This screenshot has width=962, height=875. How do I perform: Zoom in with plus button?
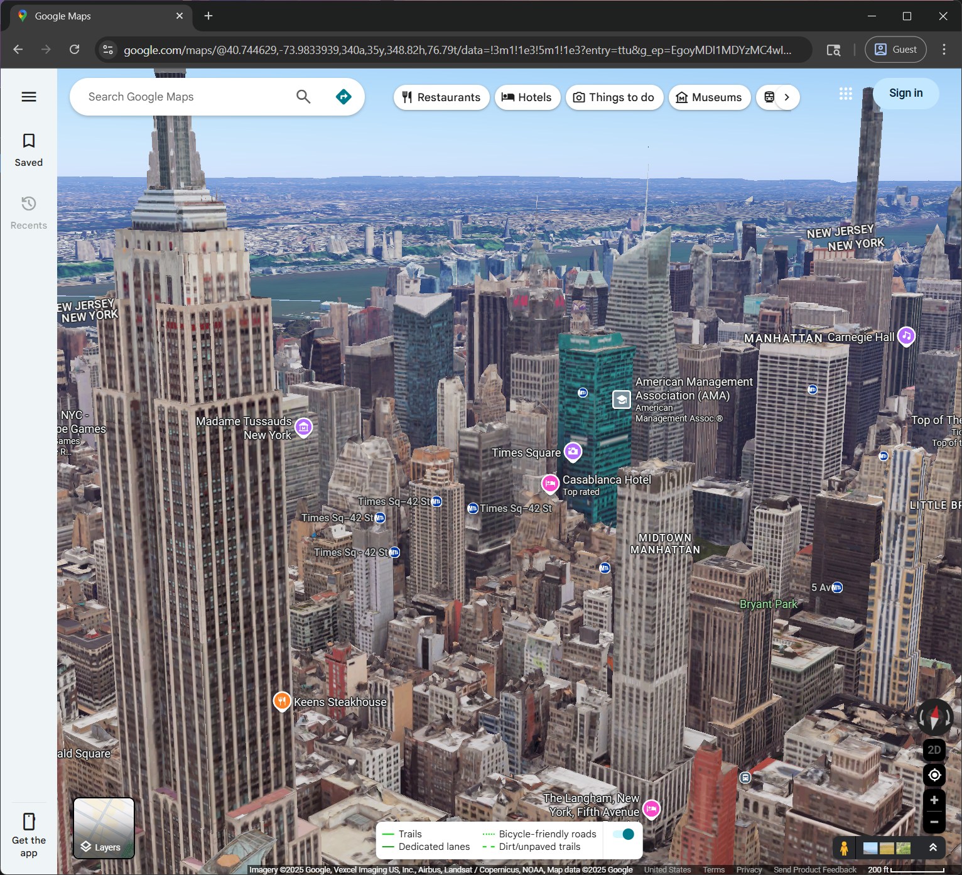click(934, 800)
